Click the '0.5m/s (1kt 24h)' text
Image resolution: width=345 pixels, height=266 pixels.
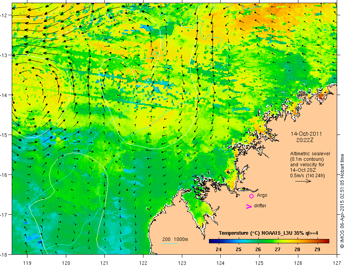click(307, 176)
